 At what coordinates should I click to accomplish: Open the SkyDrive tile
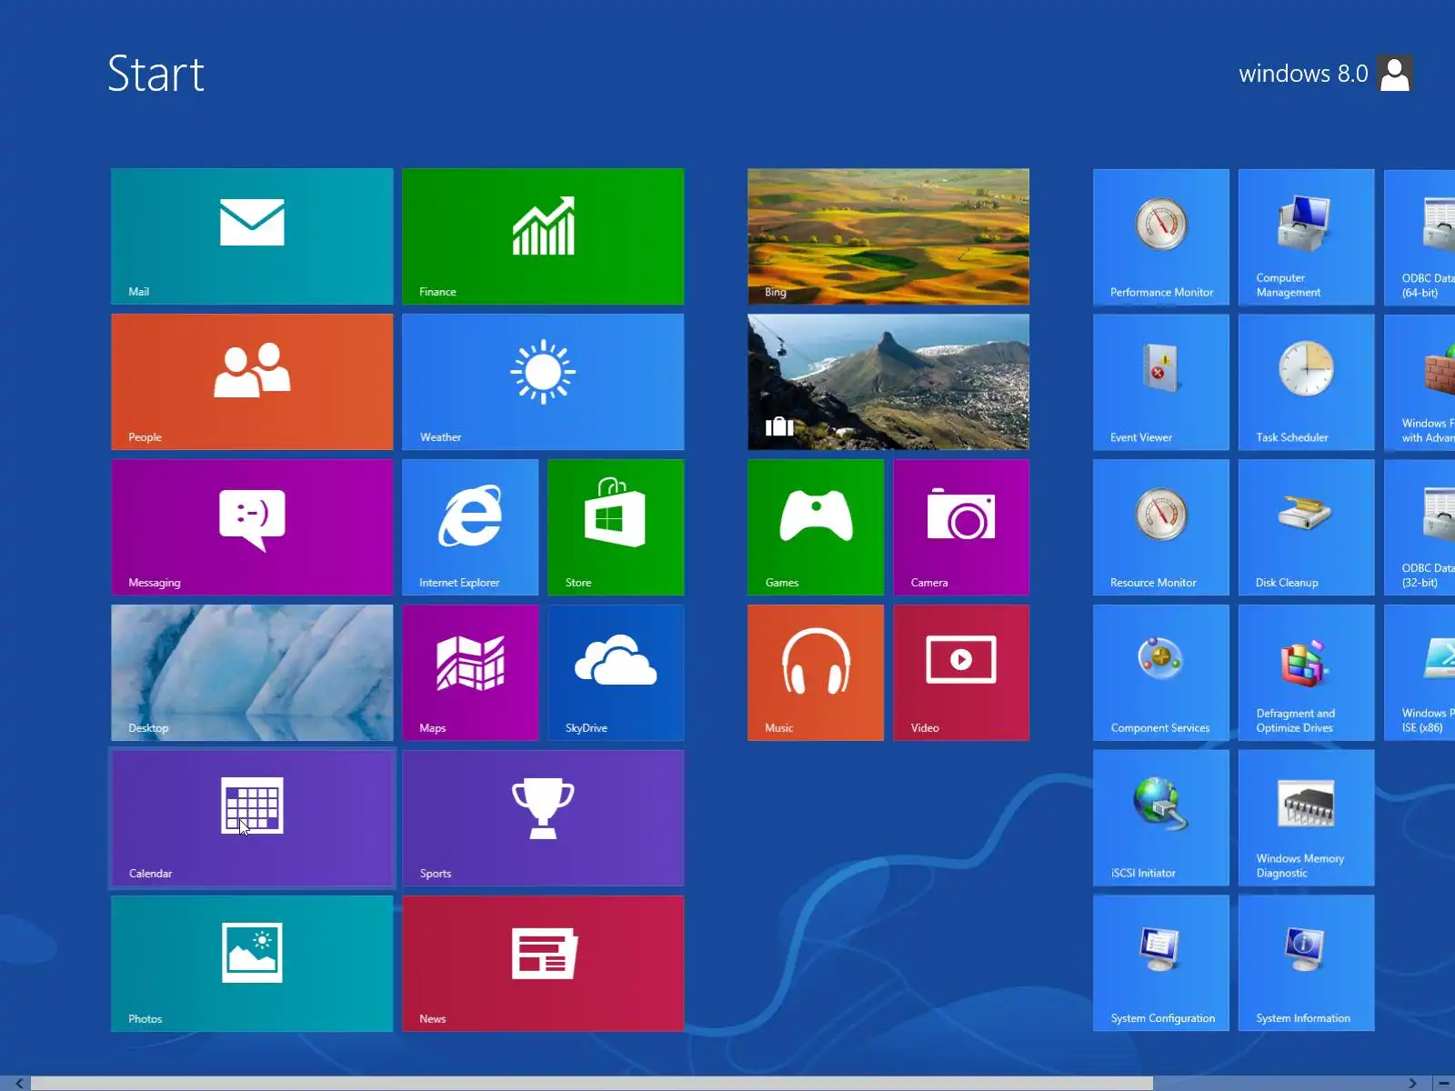pyautogui.click(x=616, y=673)
